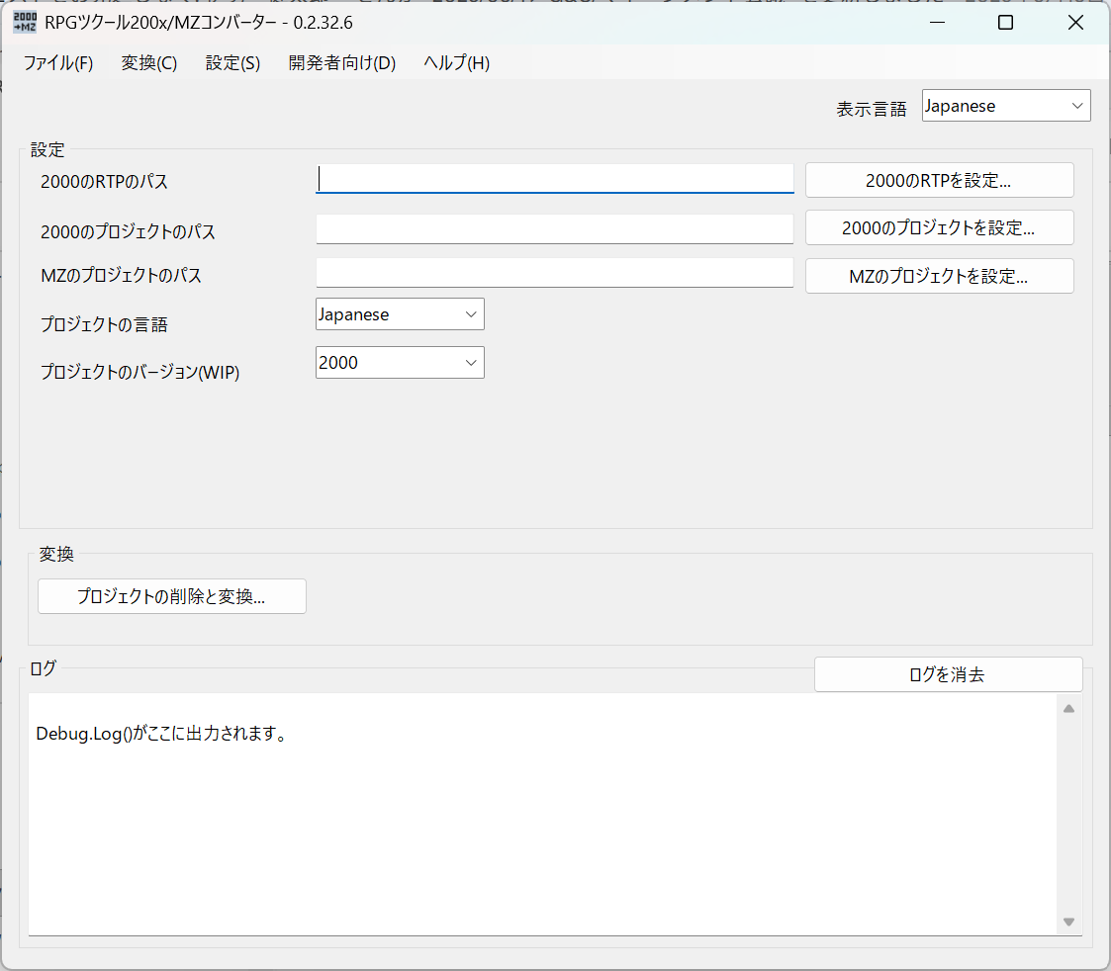Click the プロジェクトのバージョン(WIP) label
This screenshot has width=1111, height=971.
pyautogui.click(x=140, y=372)
